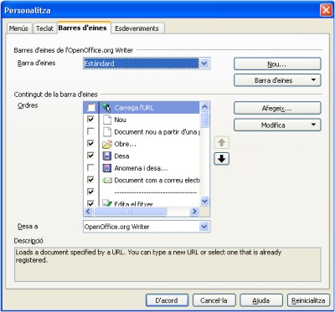The height and width of the screenshot is (312, 335).
Task: Click the Obre folder icon
Action: click(107, 144)
